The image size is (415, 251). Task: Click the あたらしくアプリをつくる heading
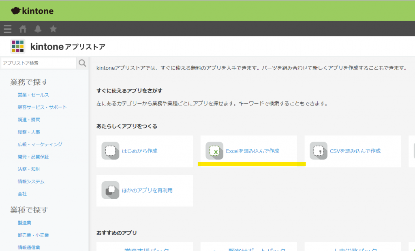pos(127,126)
